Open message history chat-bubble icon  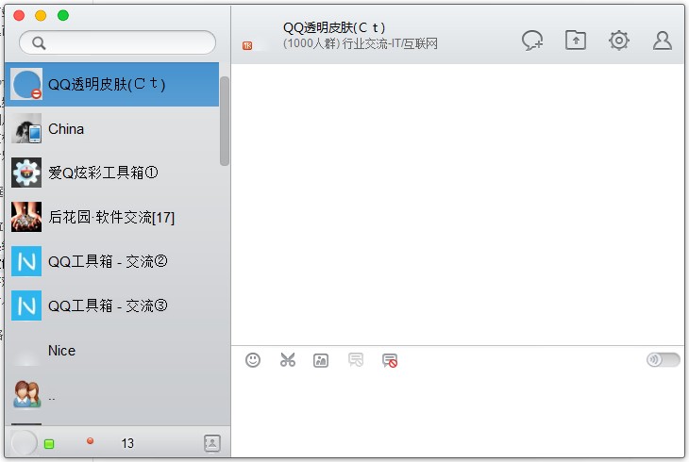(356, 360)
